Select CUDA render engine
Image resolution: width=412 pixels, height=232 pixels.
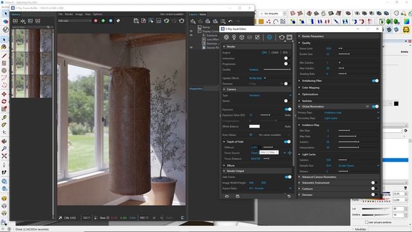275,53
